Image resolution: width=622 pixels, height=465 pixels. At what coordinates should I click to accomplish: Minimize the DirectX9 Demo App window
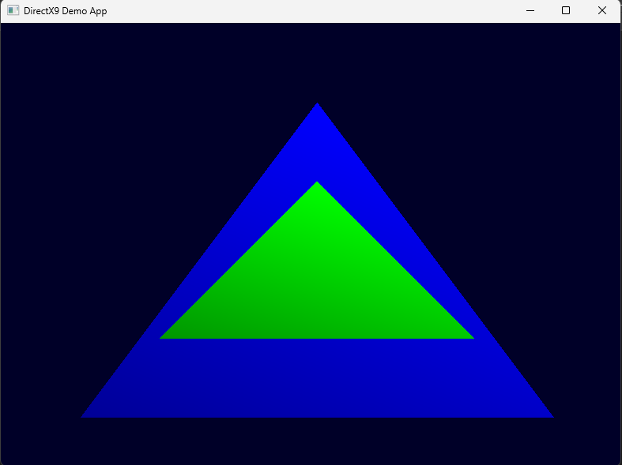pyautogui.click(x=530, y=11)
